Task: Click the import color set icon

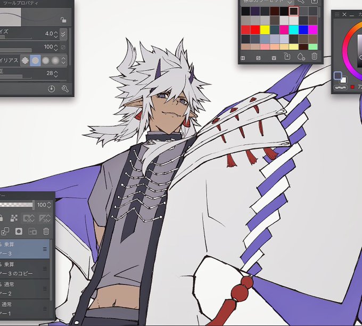Action: click(314, 2)
